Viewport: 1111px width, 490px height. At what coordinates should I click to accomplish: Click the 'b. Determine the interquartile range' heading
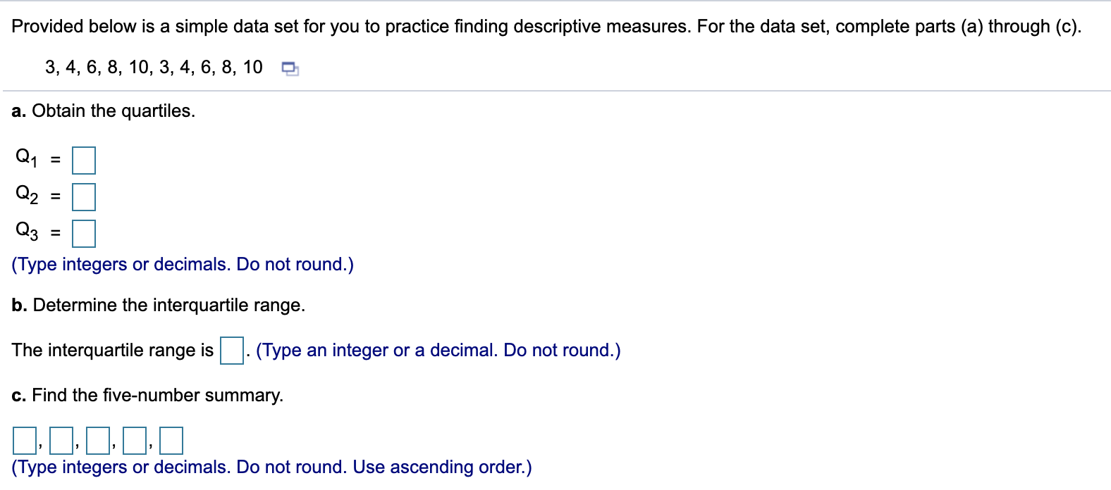tap(159, 306)
